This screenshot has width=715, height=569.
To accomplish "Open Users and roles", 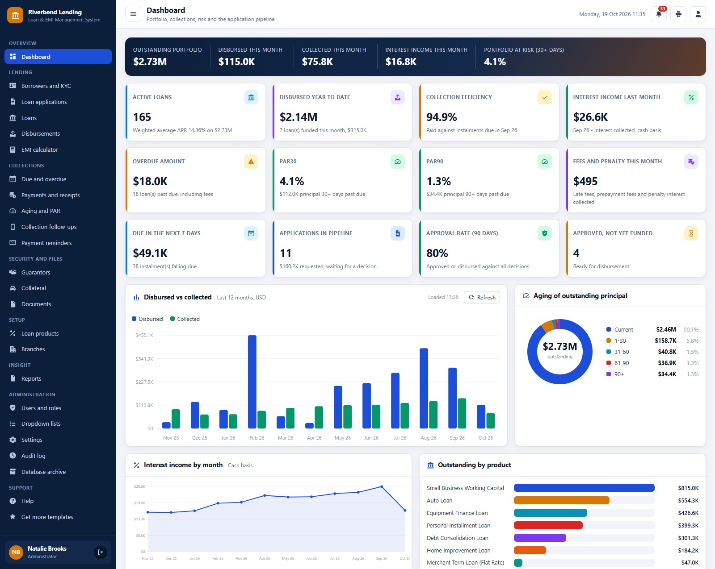I will tap(58, 408).
